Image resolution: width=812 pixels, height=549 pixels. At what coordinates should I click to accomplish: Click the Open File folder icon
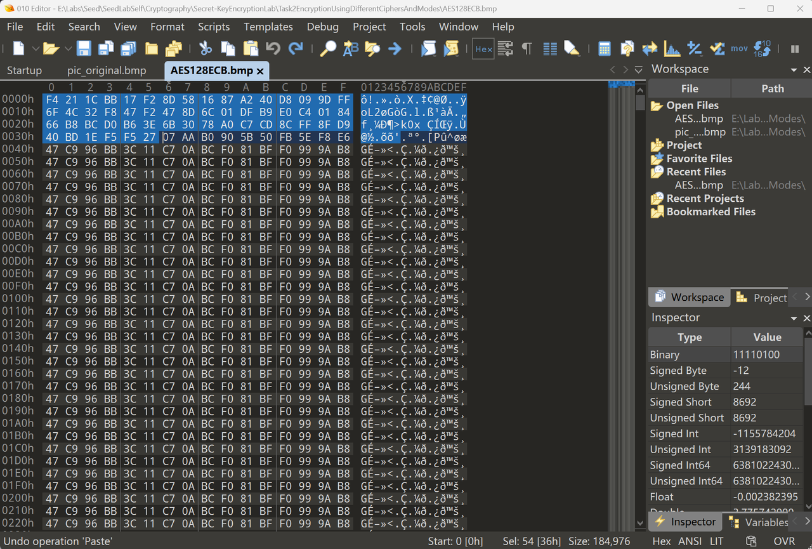coord(51,49)
